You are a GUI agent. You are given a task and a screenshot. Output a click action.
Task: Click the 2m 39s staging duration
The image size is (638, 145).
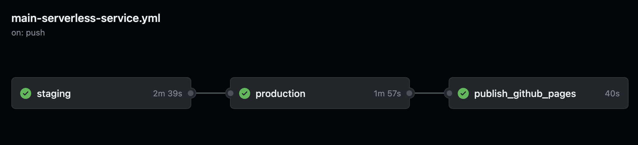(x=168, y=94)
